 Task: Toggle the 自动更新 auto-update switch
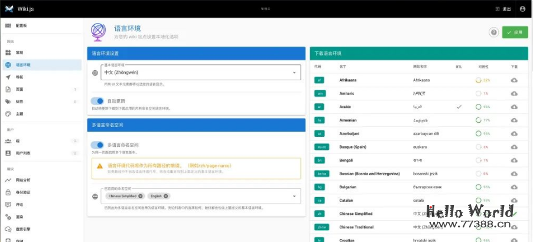[x=97, y=101]
